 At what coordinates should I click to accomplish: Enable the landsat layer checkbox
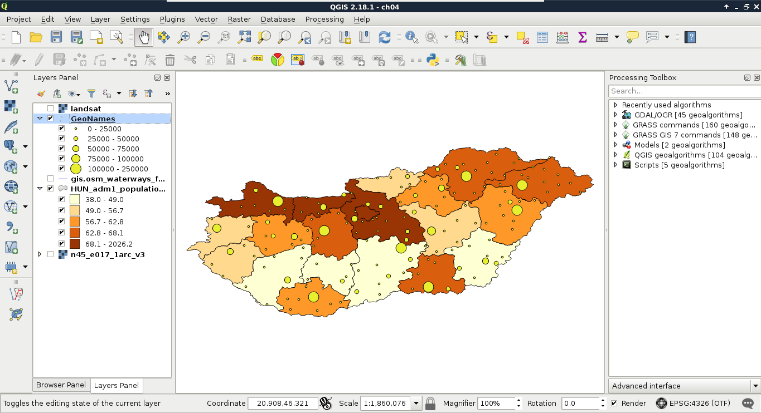(51, 109)
